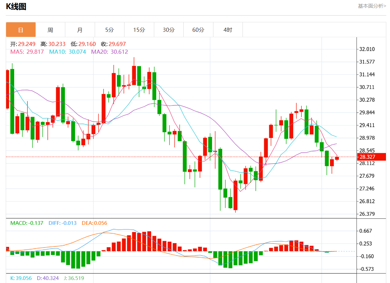This screenshot has width=390, height=283.
Task: Click the 31.577 price axis label
Action: 367,62
